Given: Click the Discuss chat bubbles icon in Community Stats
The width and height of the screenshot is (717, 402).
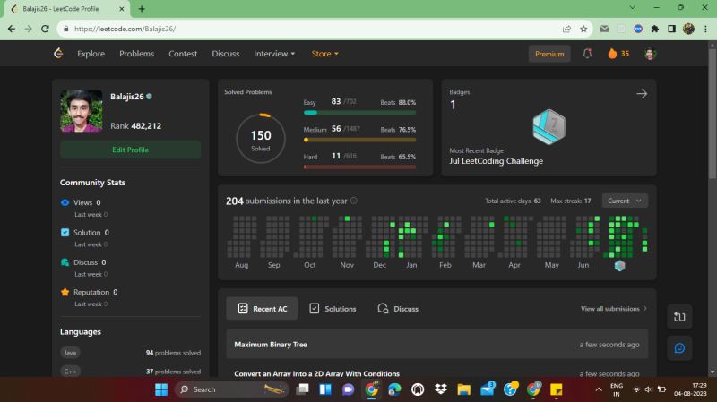Looking at the screenshot, I should (x=65, y=262).
